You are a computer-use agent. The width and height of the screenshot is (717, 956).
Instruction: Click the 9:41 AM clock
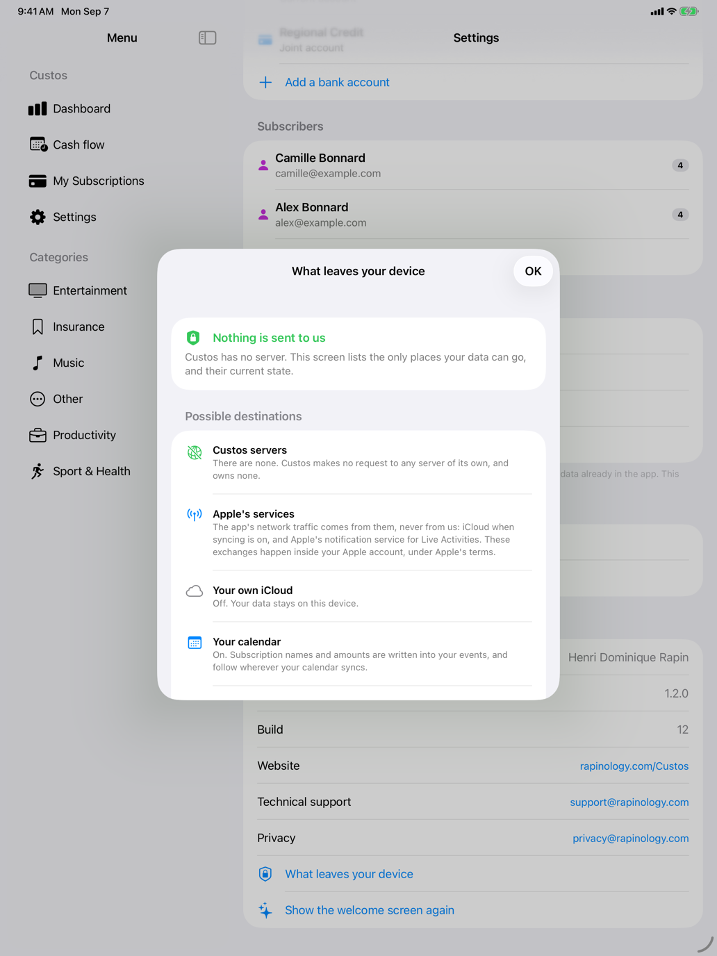click(x=35, y=11)
